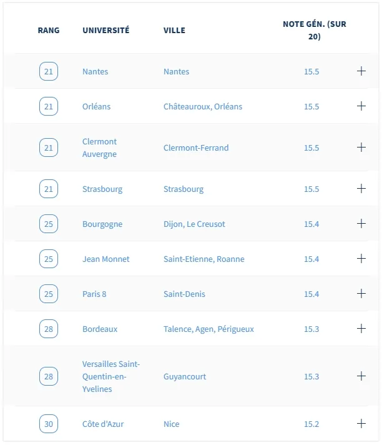This screenshot has width=382, height=445.
Task: Click the Talence, Agen, Périgueux city text
Action: (x=208, y=329)
